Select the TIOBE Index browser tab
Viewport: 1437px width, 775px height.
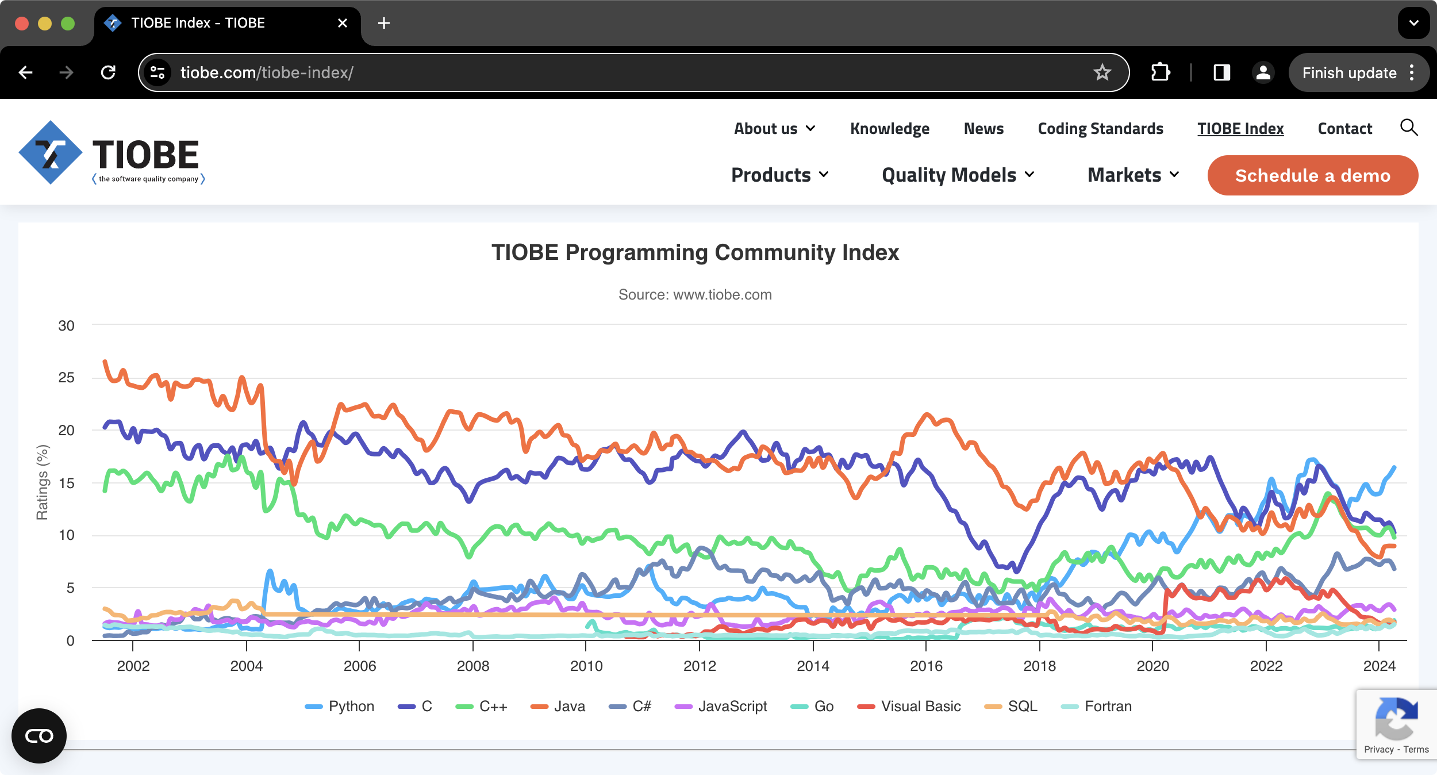[227, 23]
